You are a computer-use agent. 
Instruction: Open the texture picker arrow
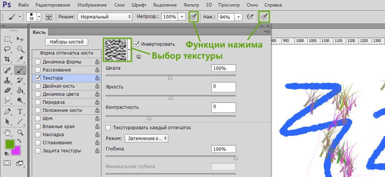coord(129,49)
